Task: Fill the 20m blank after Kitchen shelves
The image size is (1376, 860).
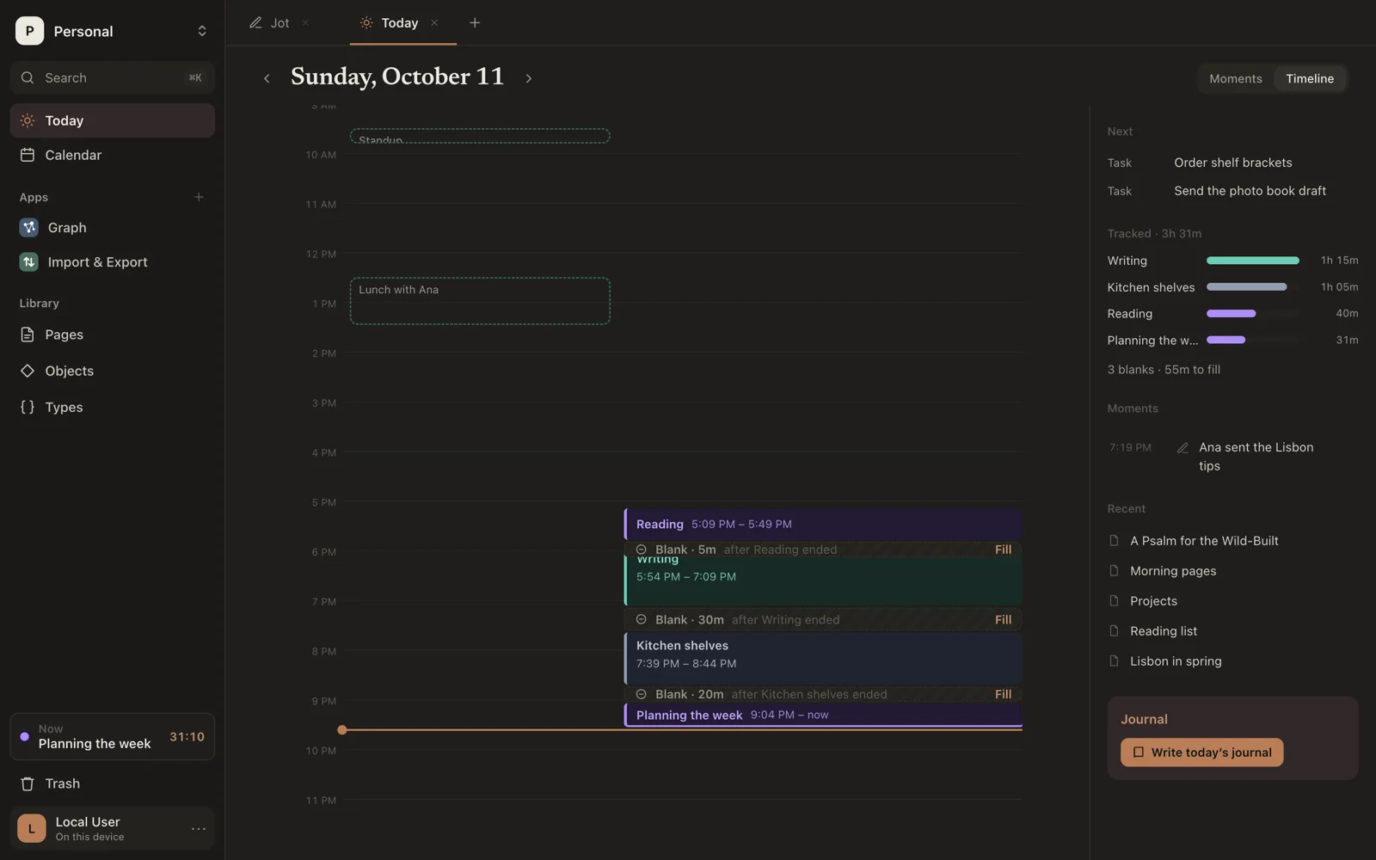Action: click(1003, 694)
